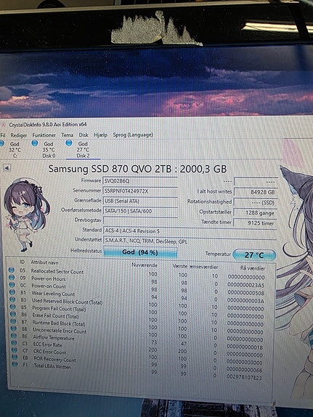Screen dimensions: 313x417
Task: Click the status orb for Power-on Hours
Action: point(12,277)
